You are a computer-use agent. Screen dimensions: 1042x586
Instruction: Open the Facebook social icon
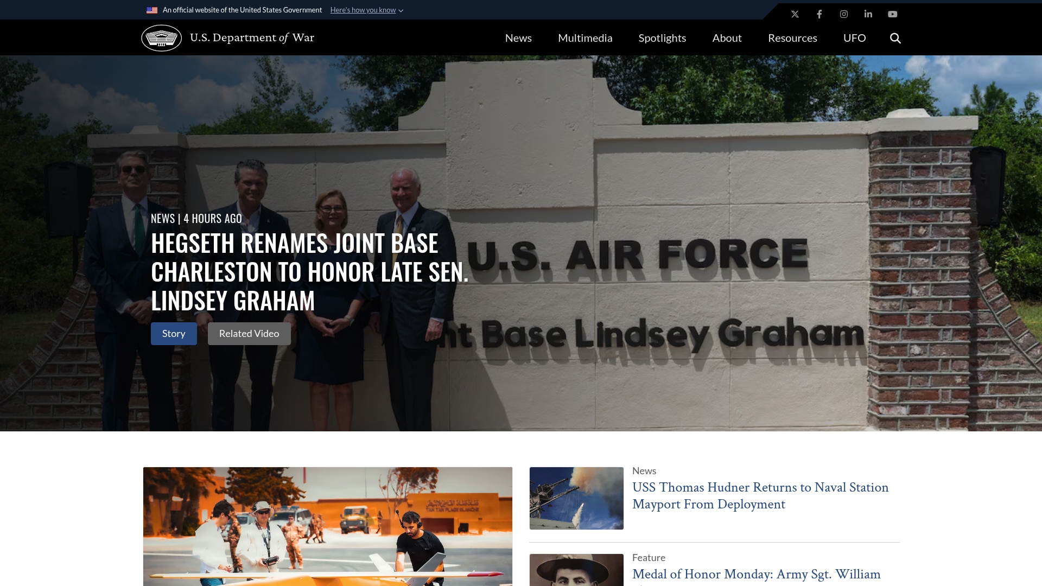(819, 14)
